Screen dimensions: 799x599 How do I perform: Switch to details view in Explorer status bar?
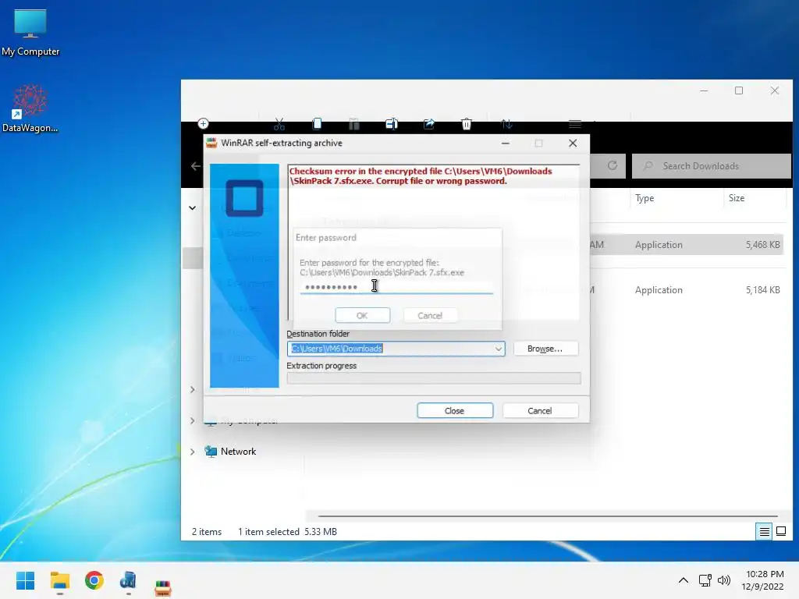pos(764,532)
